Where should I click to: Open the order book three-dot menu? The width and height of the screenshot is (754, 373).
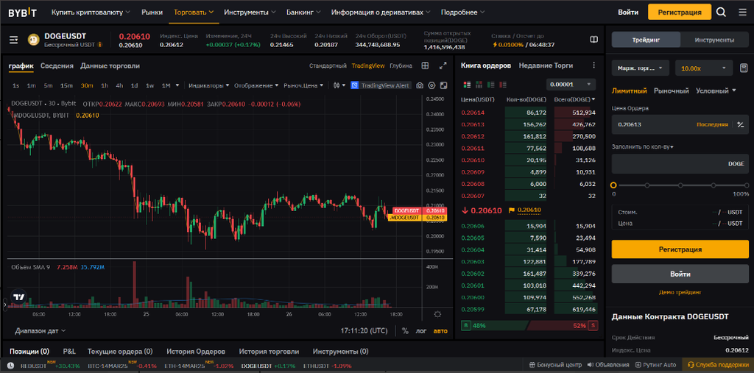pyautogui.click(x=594, y=65)
